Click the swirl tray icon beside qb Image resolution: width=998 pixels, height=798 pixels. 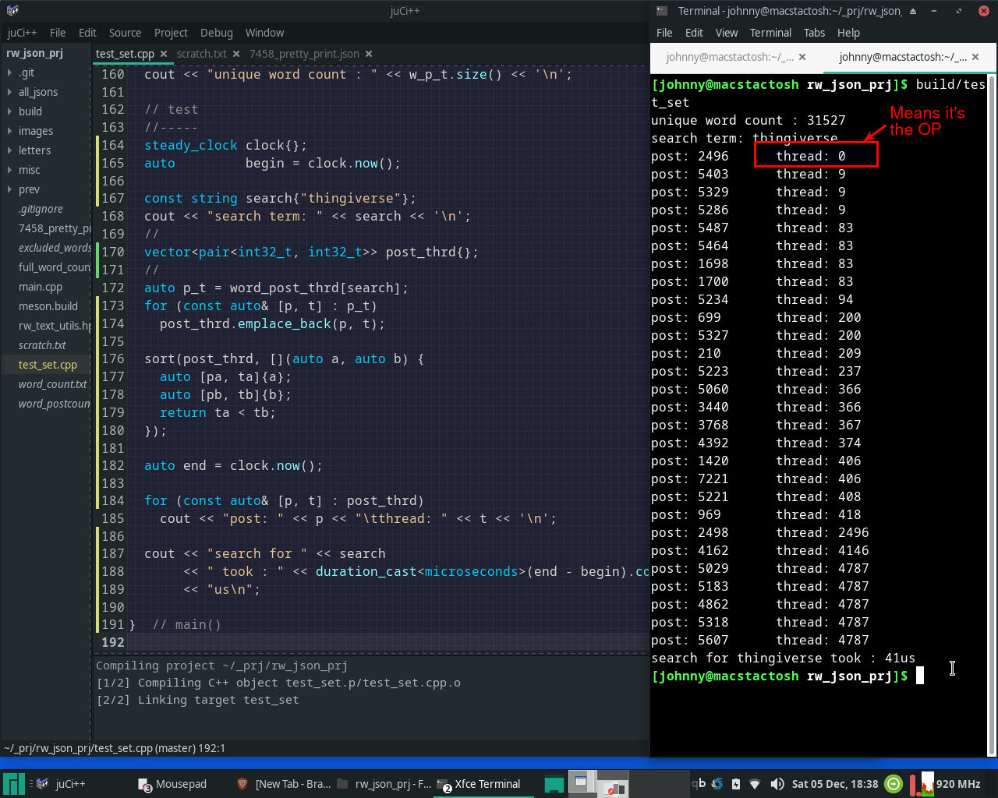coord(717,784)
